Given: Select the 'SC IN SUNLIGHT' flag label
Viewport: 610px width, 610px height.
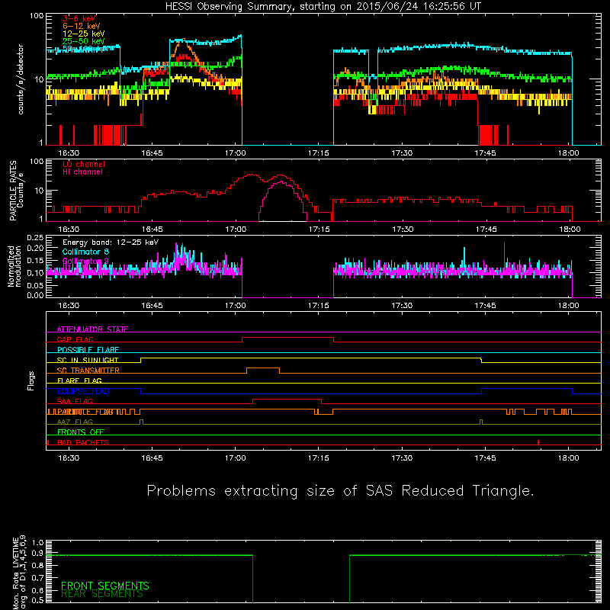Looking at the screenshot, I should [88, 360].
